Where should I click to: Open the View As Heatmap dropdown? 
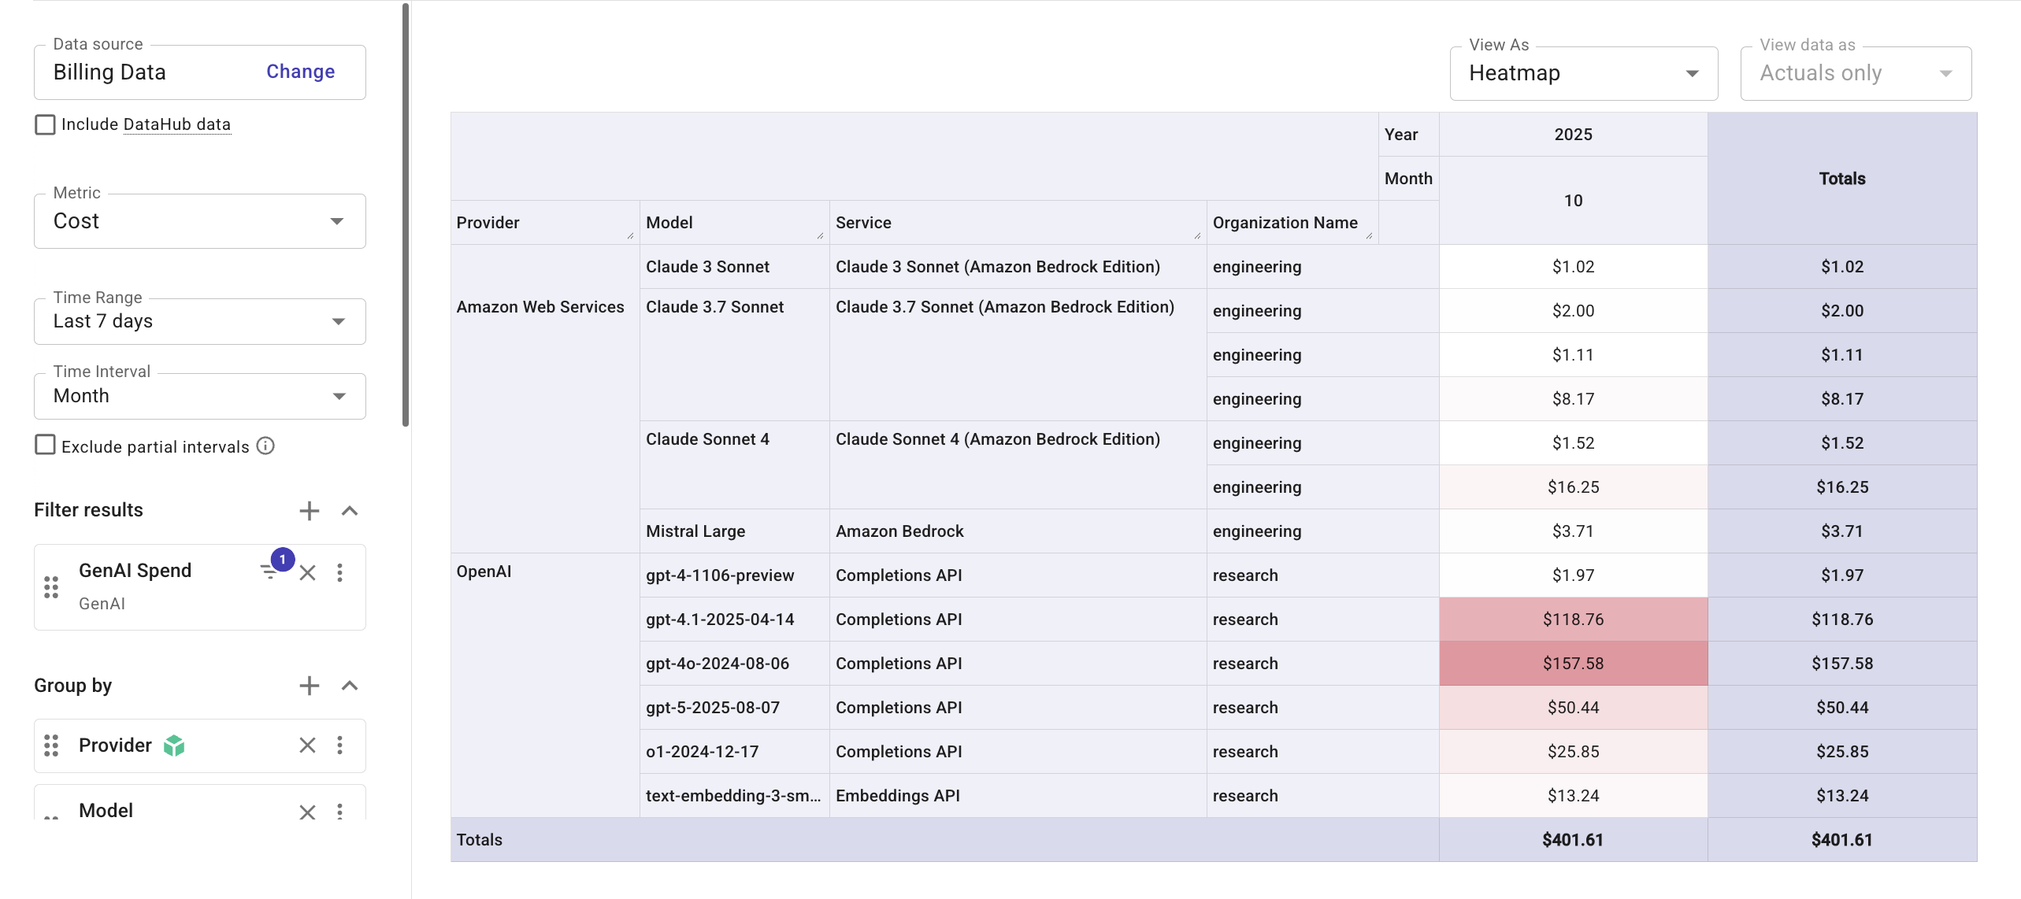1582,73
